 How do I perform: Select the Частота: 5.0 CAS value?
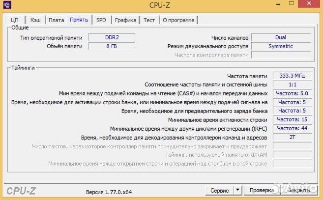point(292,93)
